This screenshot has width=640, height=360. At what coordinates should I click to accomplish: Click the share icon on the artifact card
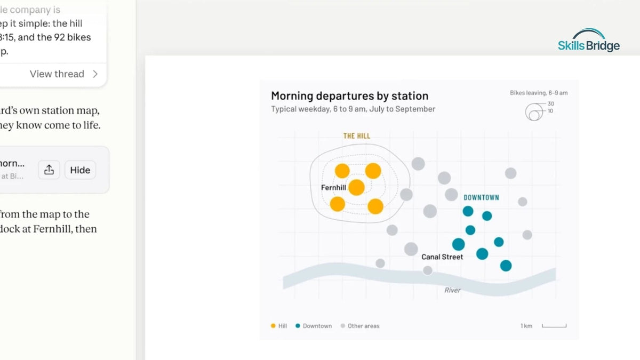click(x=49, y=170)
